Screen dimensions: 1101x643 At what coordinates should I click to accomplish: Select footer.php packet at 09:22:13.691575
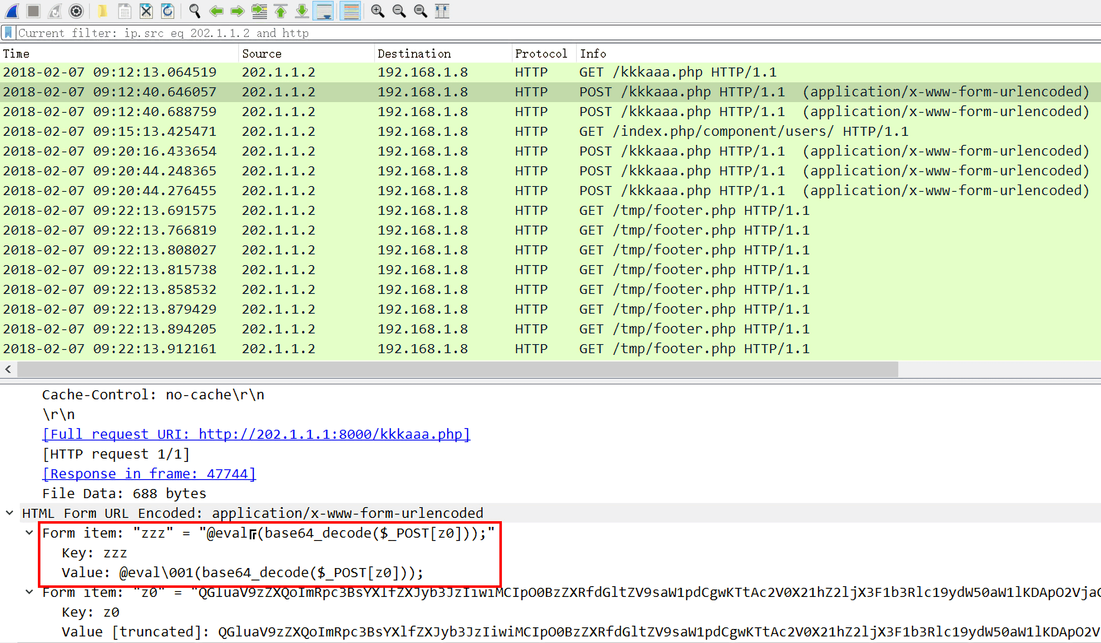pyautogui.click(x=550, y=210)
